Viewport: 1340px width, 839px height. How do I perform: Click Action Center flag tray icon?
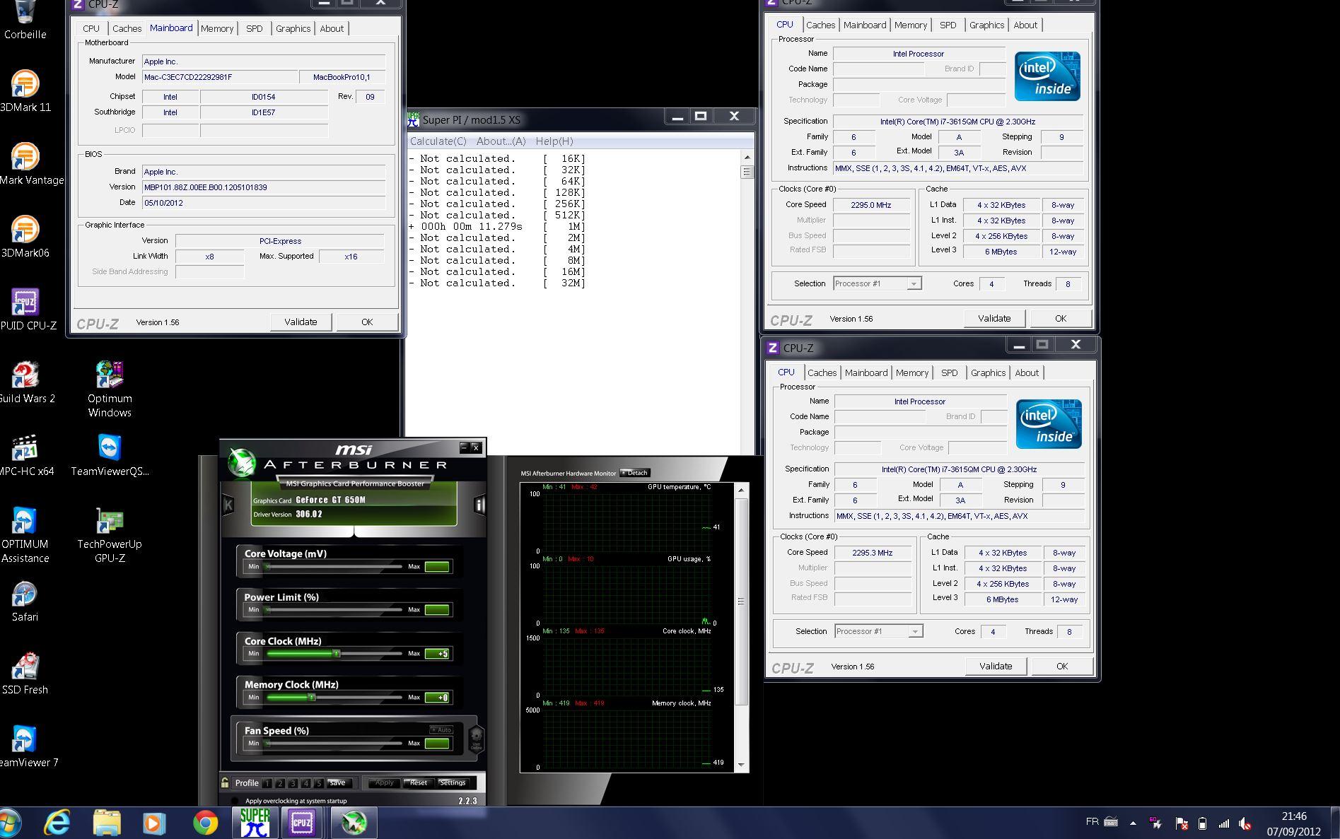click(1182, 823)
